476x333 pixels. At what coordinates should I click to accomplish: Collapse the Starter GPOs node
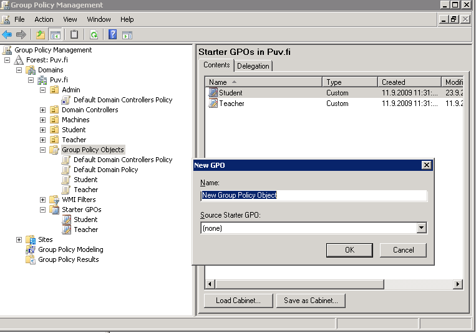coord(42,210)
